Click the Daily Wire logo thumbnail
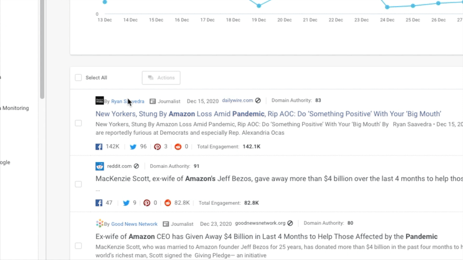 coord(99,101)
